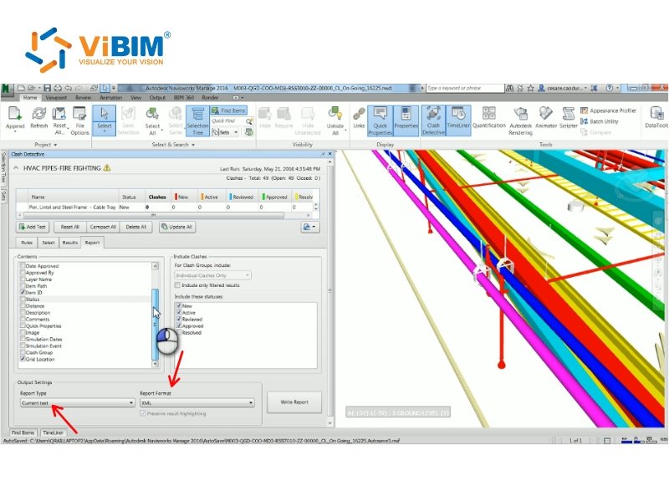This screenshot has height=502, width=669.
Task: Enable Include only filtered results
Action: (x=177, y=285)
